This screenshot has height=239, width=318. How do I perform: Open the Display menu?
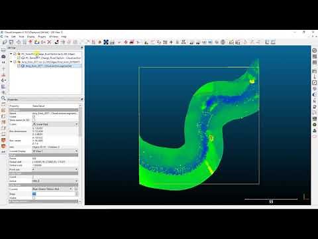click(31, 37)
